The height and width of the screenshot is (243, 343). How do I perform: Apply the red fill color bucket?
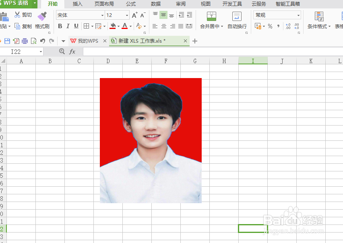pyautogui.click(x=113, y=26)
